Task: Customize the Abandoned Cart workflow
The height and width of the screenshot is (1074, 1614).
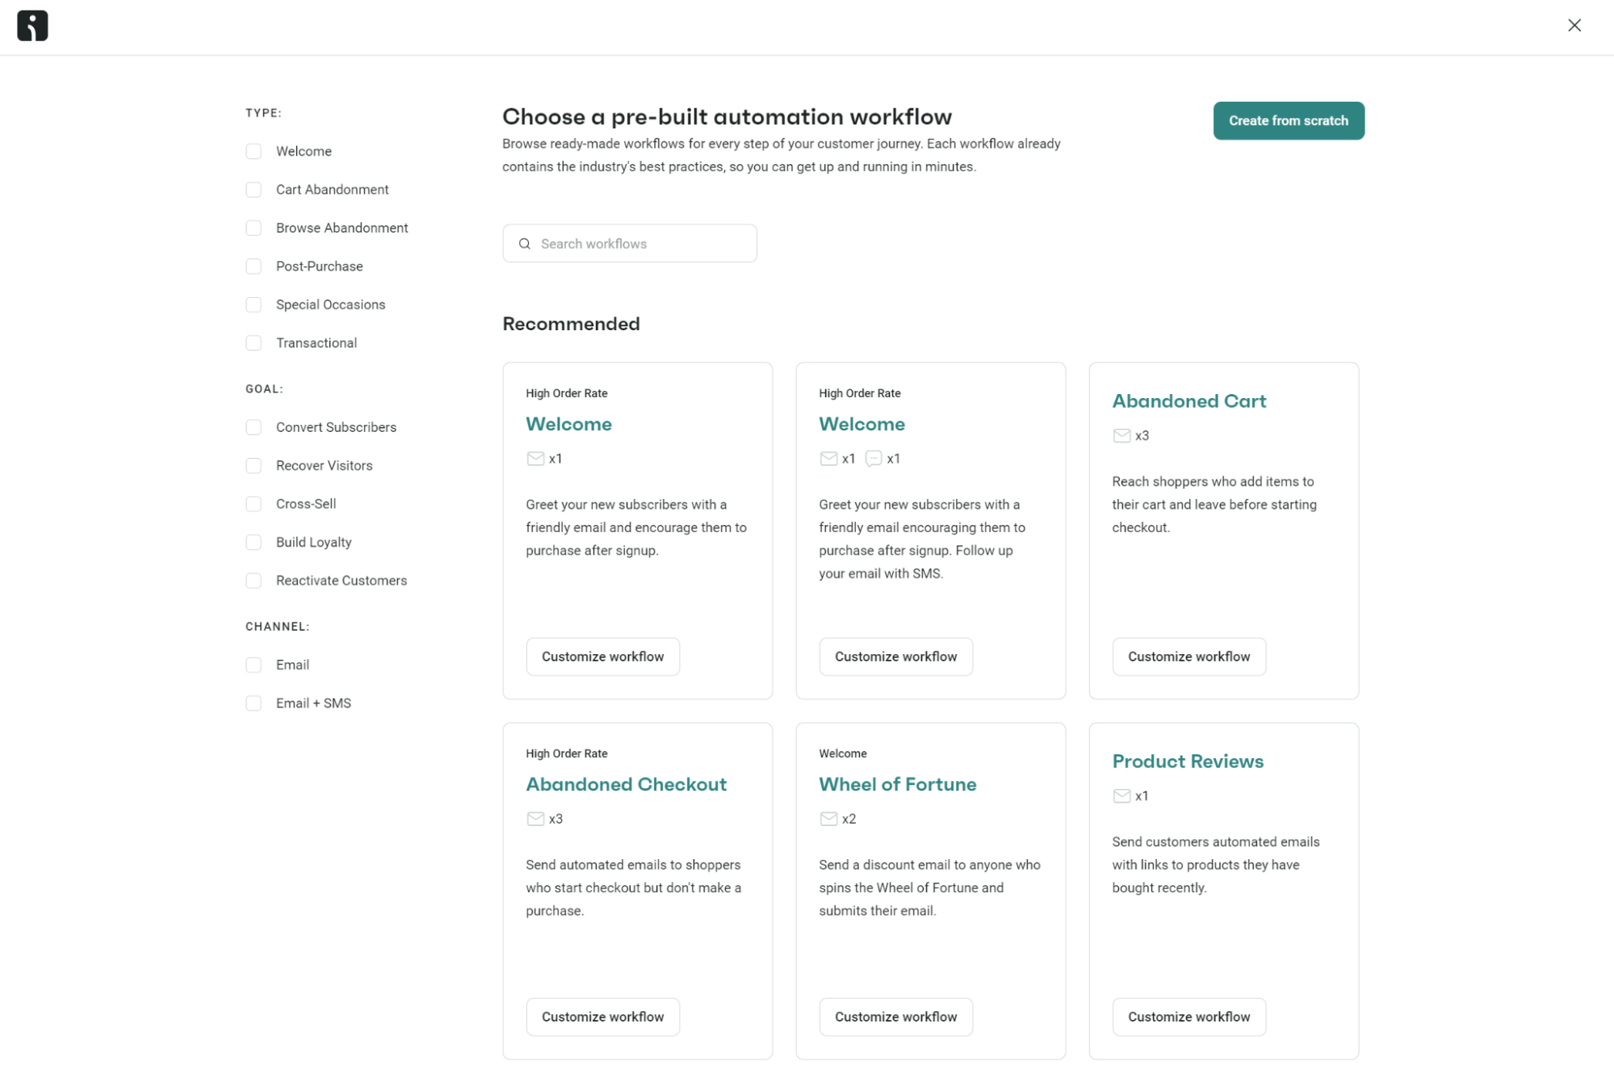Action: coord(1188,657)
